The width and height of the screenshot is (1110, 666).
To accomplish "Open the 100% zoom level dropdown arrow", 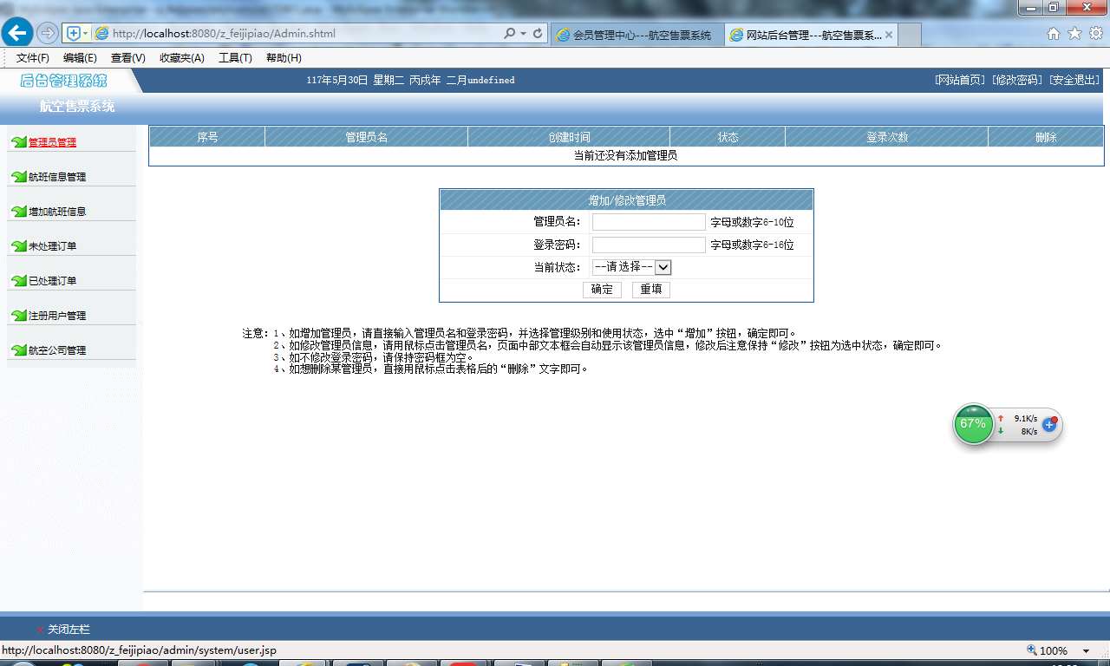I will 1086,651.
